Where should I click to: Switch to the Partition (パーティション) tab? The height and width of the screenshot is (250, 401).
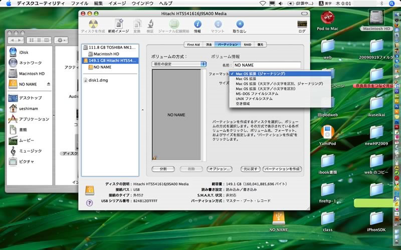228,44
